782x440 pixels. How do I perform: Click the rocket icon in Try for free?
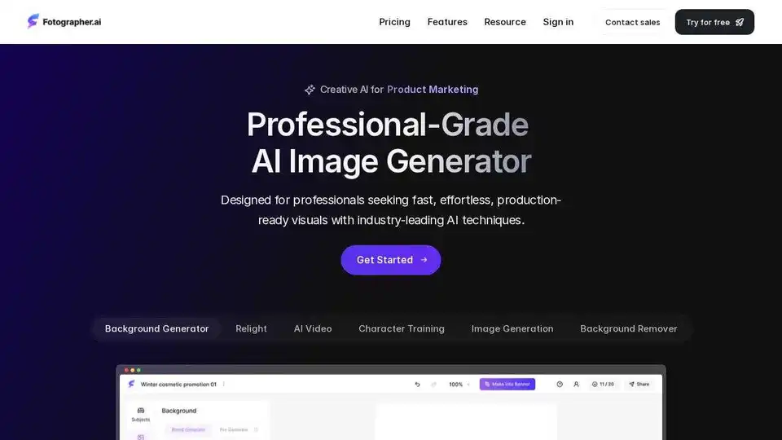pos(740,22)
